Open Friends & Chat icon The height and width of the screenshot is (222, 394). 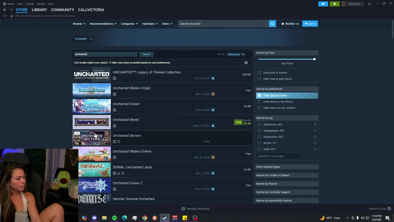click(389, 209)
